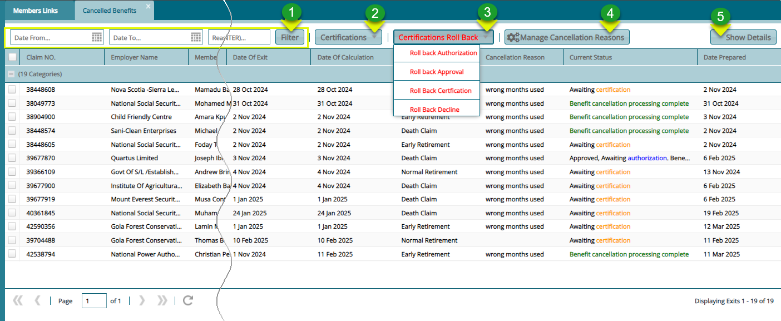The height and width of the screenshot is (321, 781).
Task: Expand the Certifications Roll Back dropdown
Action: pos(443,37)
